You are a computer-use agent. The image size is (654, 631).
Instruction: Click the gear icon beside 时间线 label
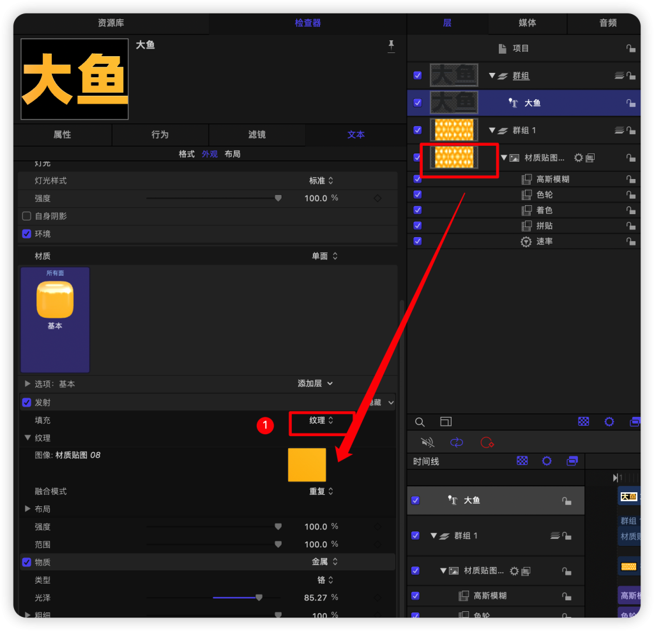click(547, 461)
